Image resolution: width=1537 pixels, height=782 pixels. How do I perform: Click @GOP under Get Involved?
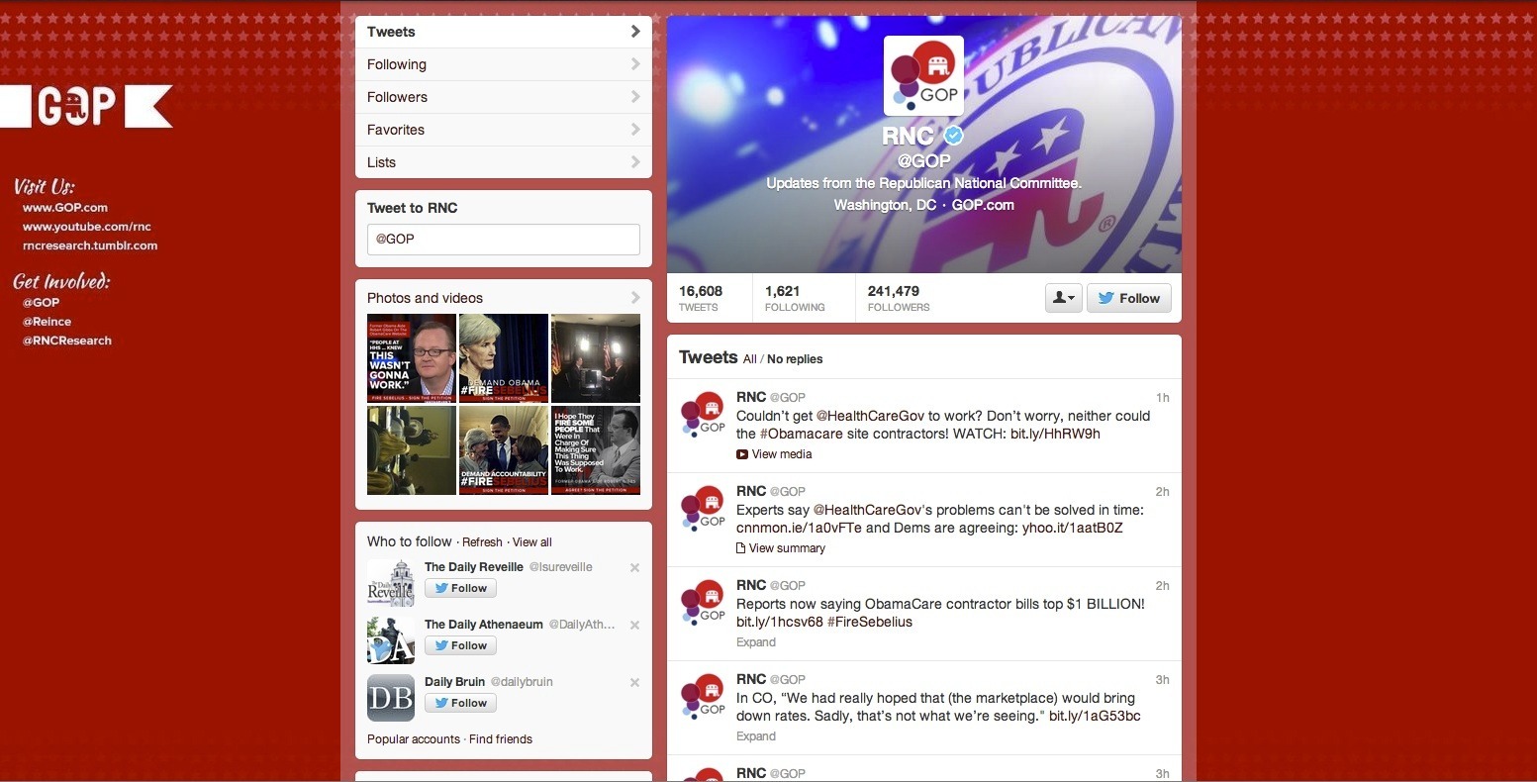pos(42,303)
